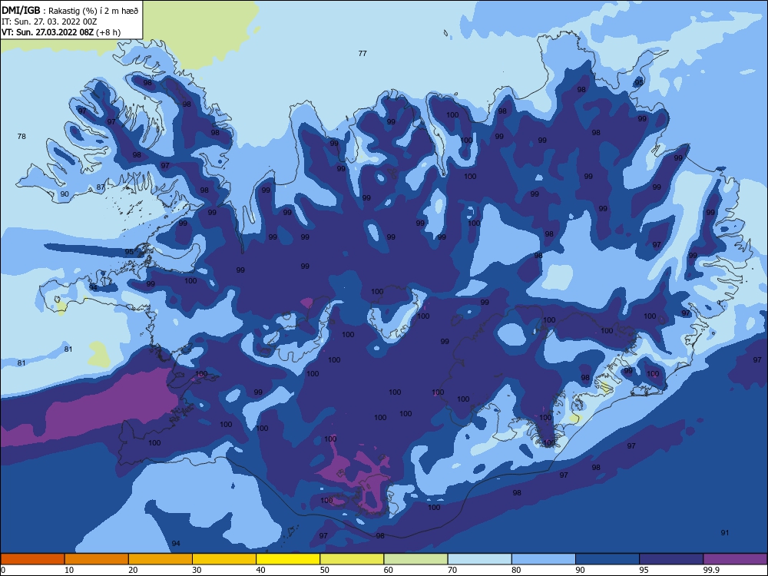The image size is (768, 576).
Task: Click the 30–40 legend color swatch
Action: click(x=224, y=559)
